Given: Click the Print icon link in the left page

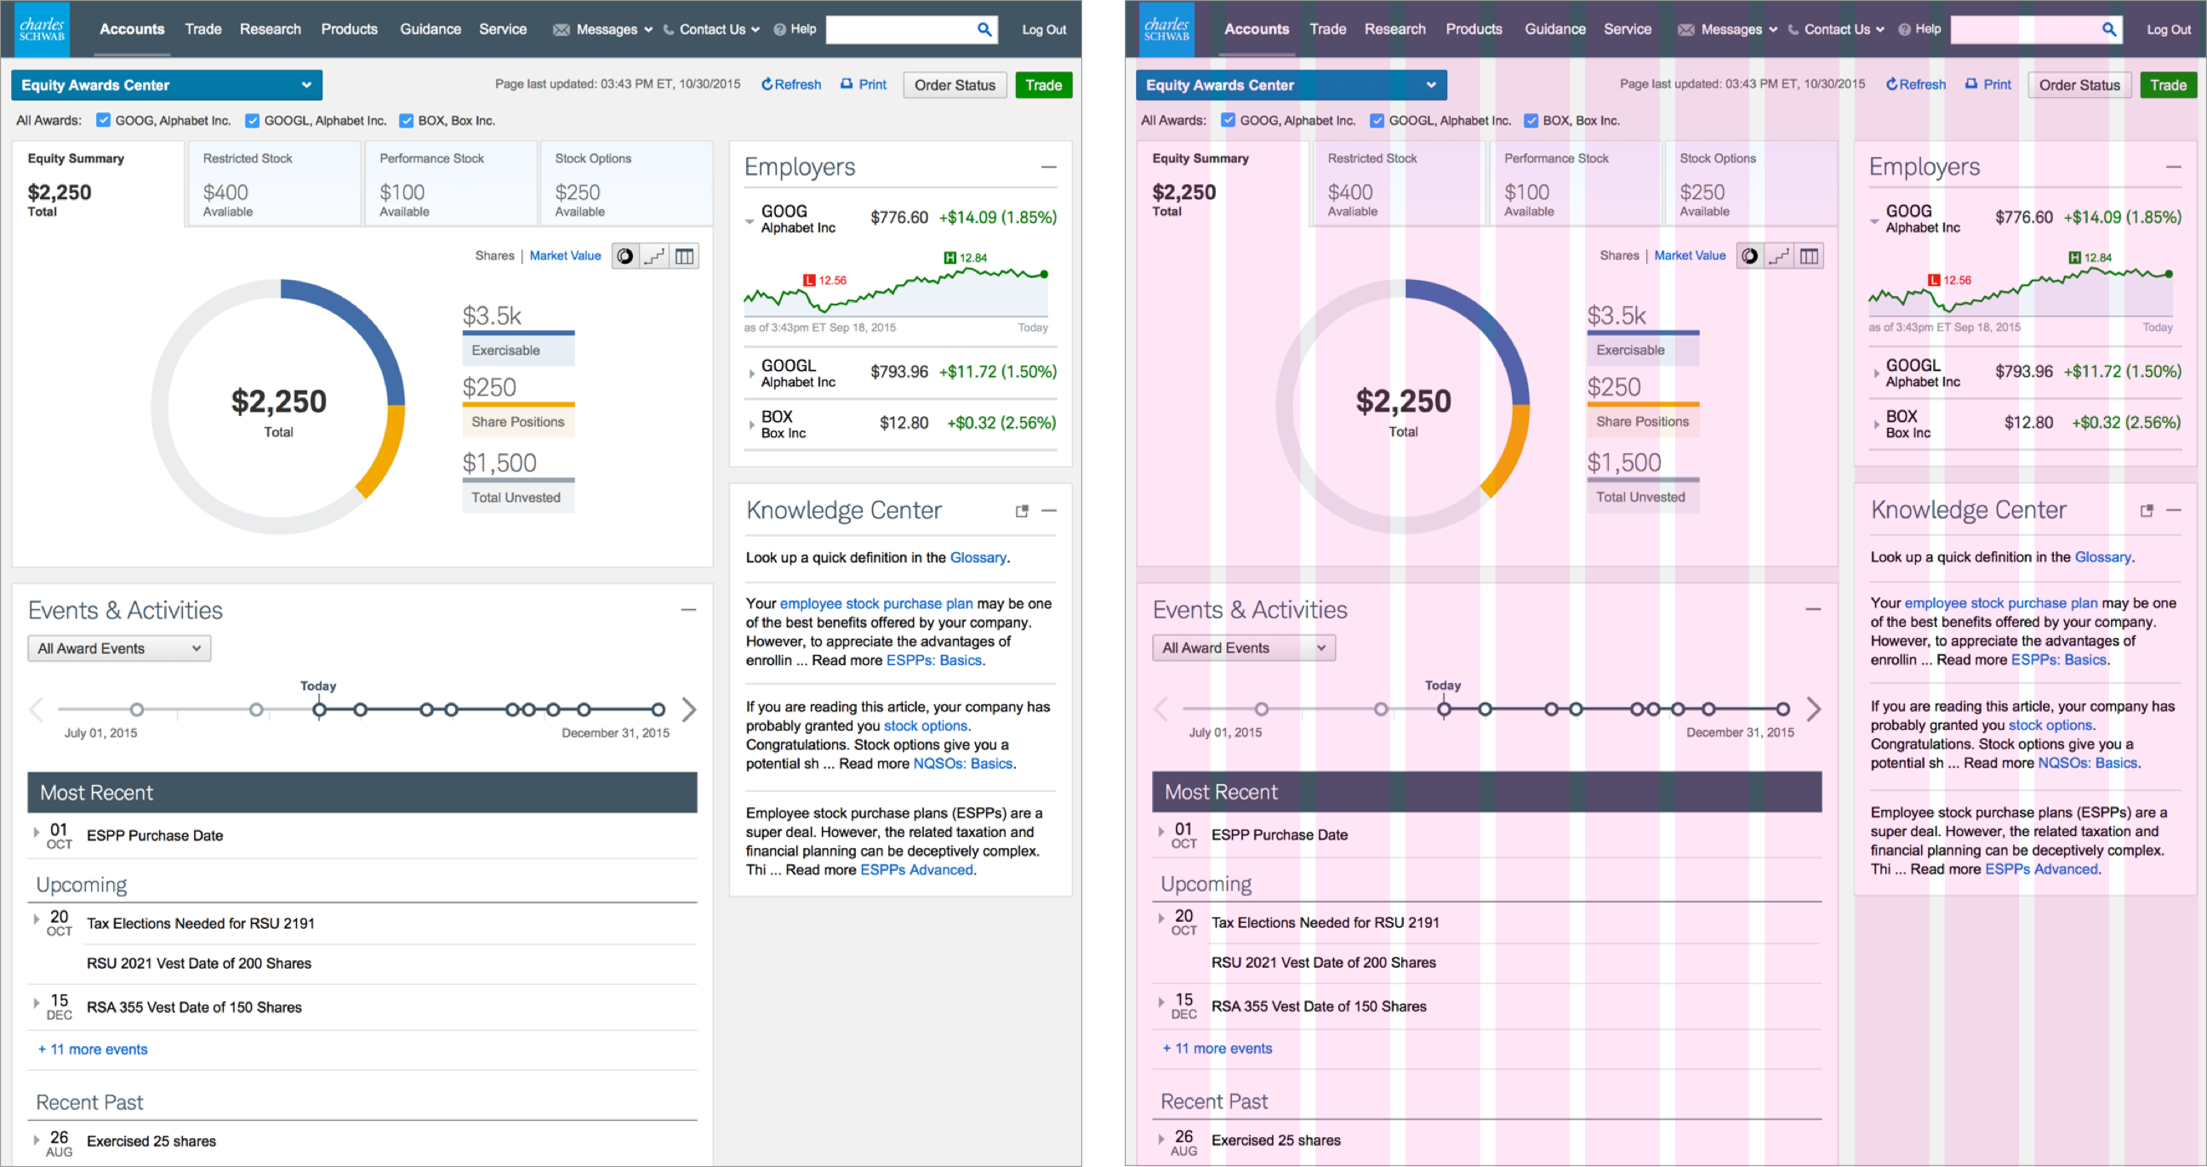Looking at the screenshot, I should point(864,84).
